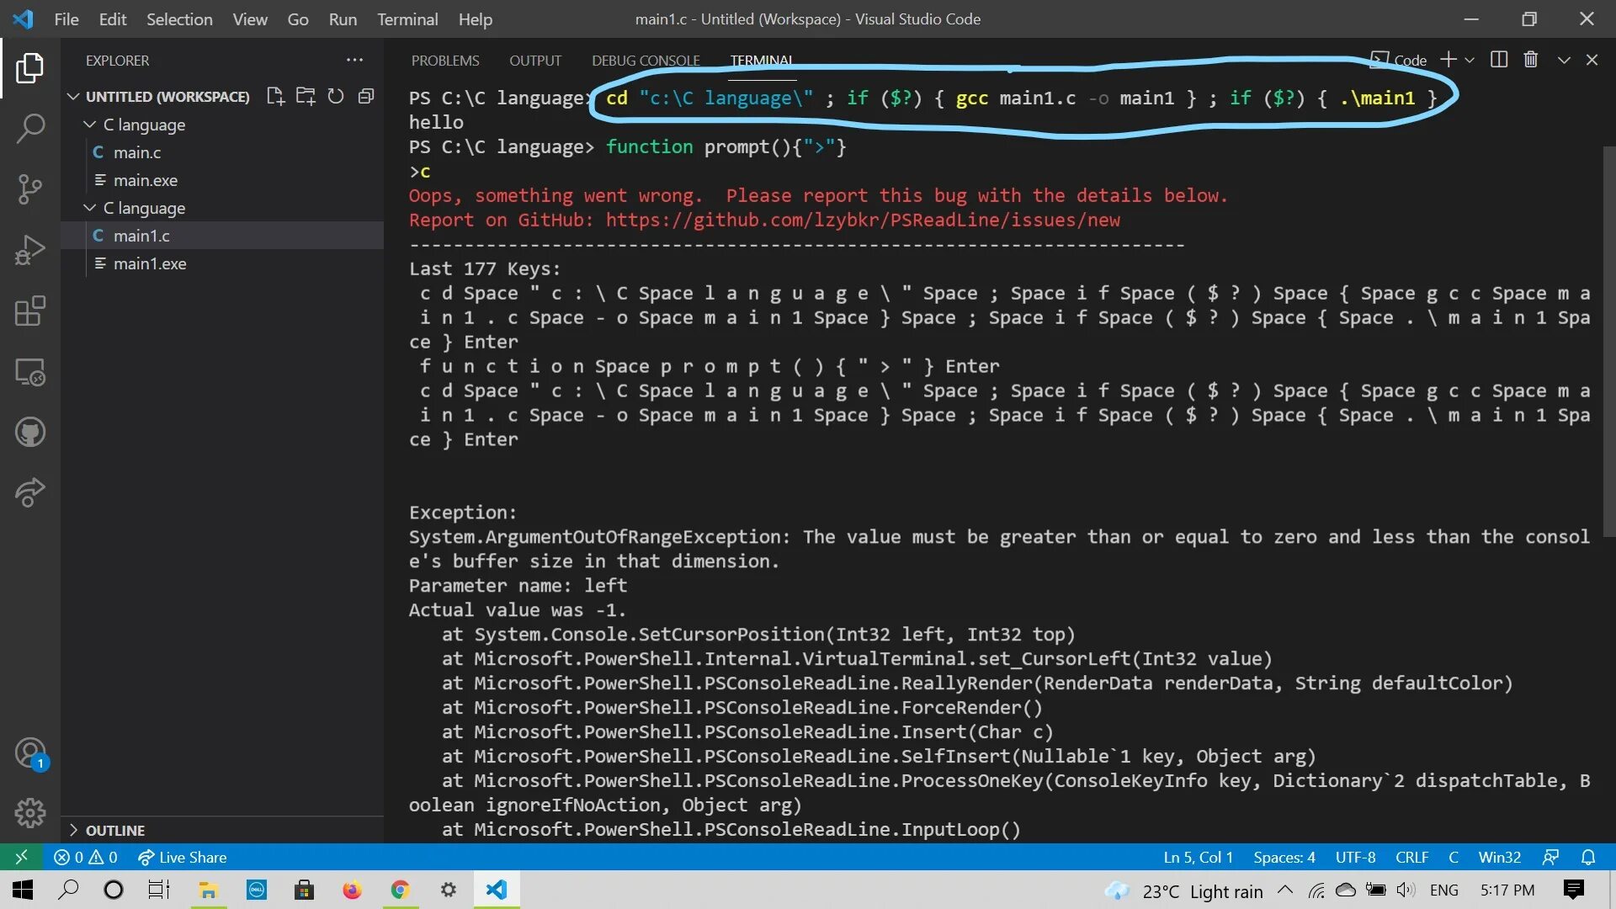1616x909 pixels.
Task: Open Explorer more actions ellipsis
Action: (354, 60)
